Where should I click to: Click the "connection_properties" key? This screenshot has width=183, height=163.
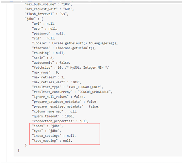(x=53, y=121)
